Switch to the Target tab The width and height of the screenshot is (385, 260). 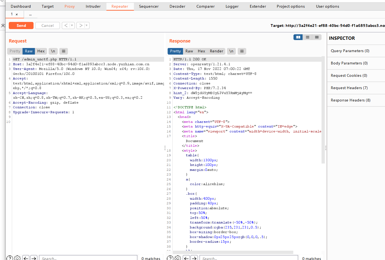point(48,6)
